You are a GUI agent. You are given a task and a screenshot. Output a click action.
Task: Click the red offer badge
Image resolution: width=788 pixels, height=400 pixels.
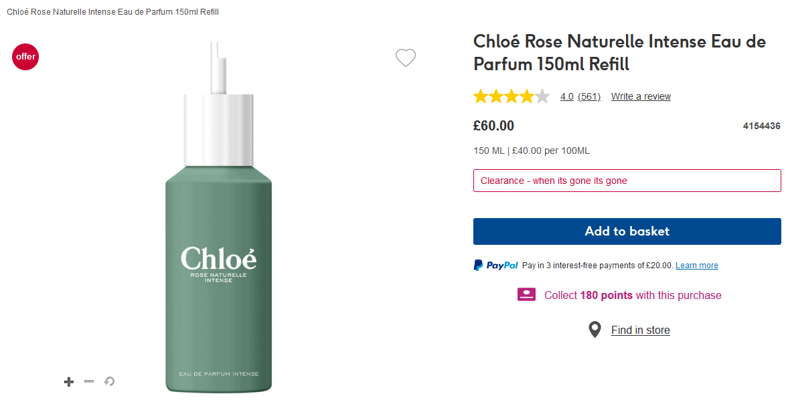pyautogui.click(x=25, y=57)
